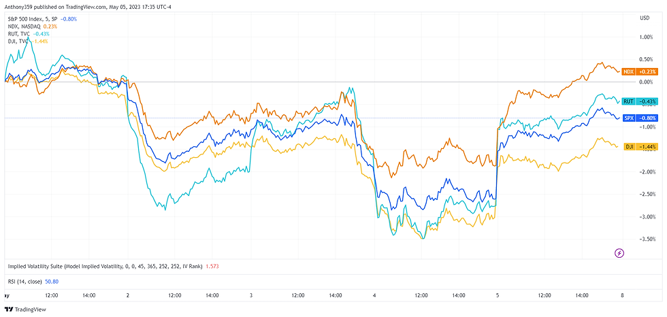This screenshot has height=317, width=667.
Task: Open the USD currency label
Action: point(644,18)
